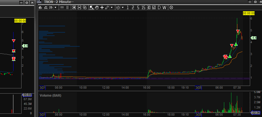Click red sell marker near 3.8 in TNON chart

[232, 45]
